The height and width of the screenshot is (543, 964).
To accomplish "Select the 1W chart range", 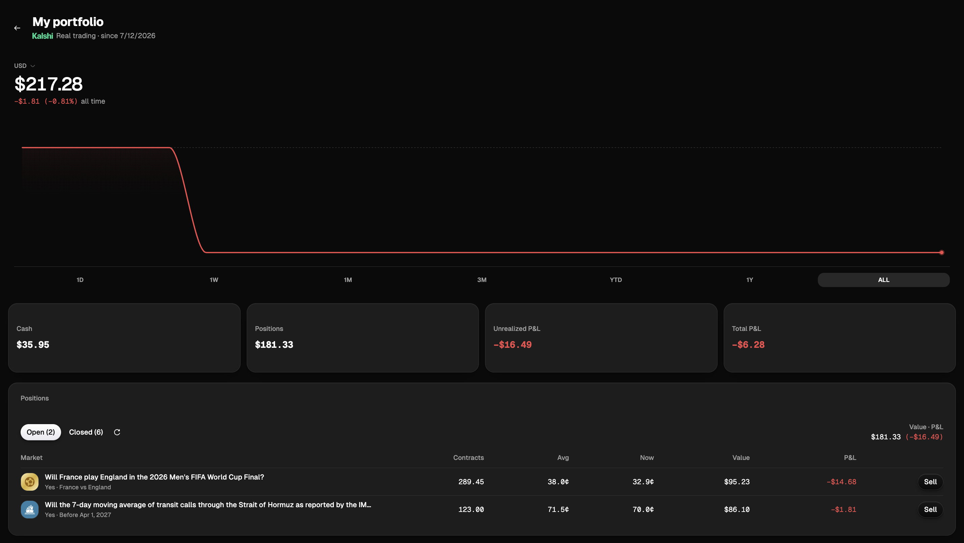I will [214, 280].
